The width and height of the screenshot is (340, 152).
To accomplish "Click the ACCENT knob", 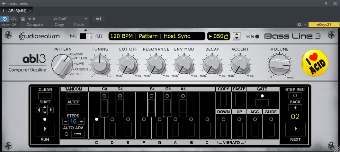I will [x=240, y=65].
